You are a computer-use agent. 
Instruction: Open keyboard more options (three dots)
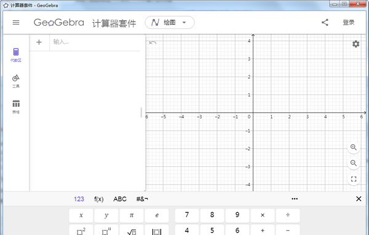pyautogui.click(x=295, y=199)
